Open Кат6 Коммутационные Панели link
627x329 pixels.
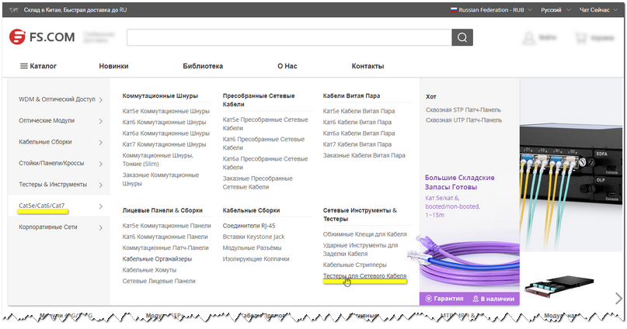click(165, 237)
